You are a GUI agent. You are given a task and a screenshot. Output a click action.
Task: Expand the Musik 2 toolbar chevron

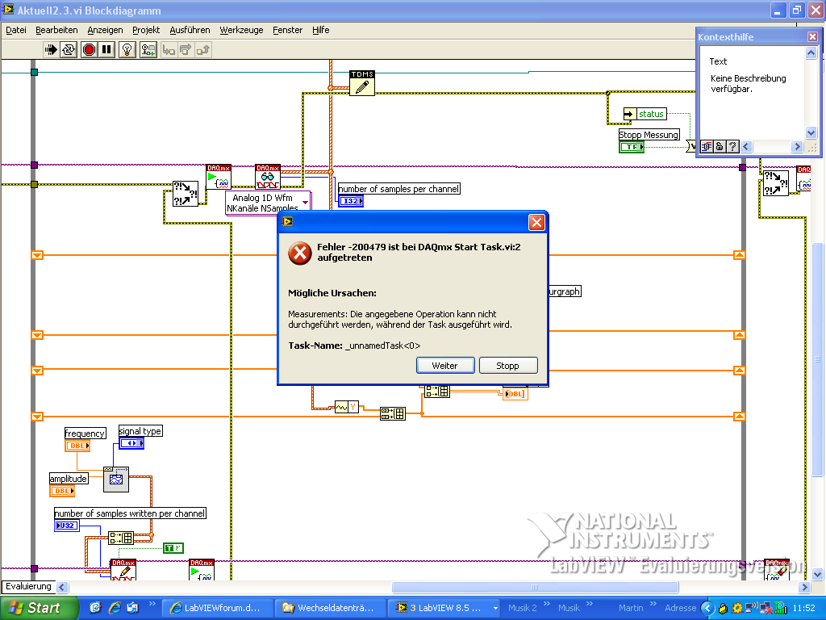[x=547, y=604]
